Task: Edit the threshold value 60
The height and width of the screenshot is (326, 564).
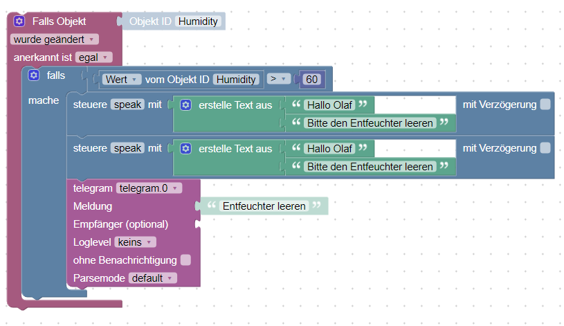Action: point(312,80)
